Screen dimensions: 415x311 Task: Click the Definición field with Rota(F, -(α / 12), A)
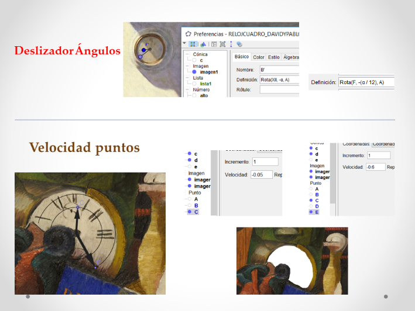coord(366,82)
